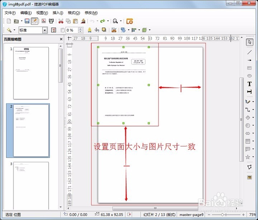Click the Zoom magnifier icon
This screenshot has height=220, width=258.
click(x=115, y=21)
